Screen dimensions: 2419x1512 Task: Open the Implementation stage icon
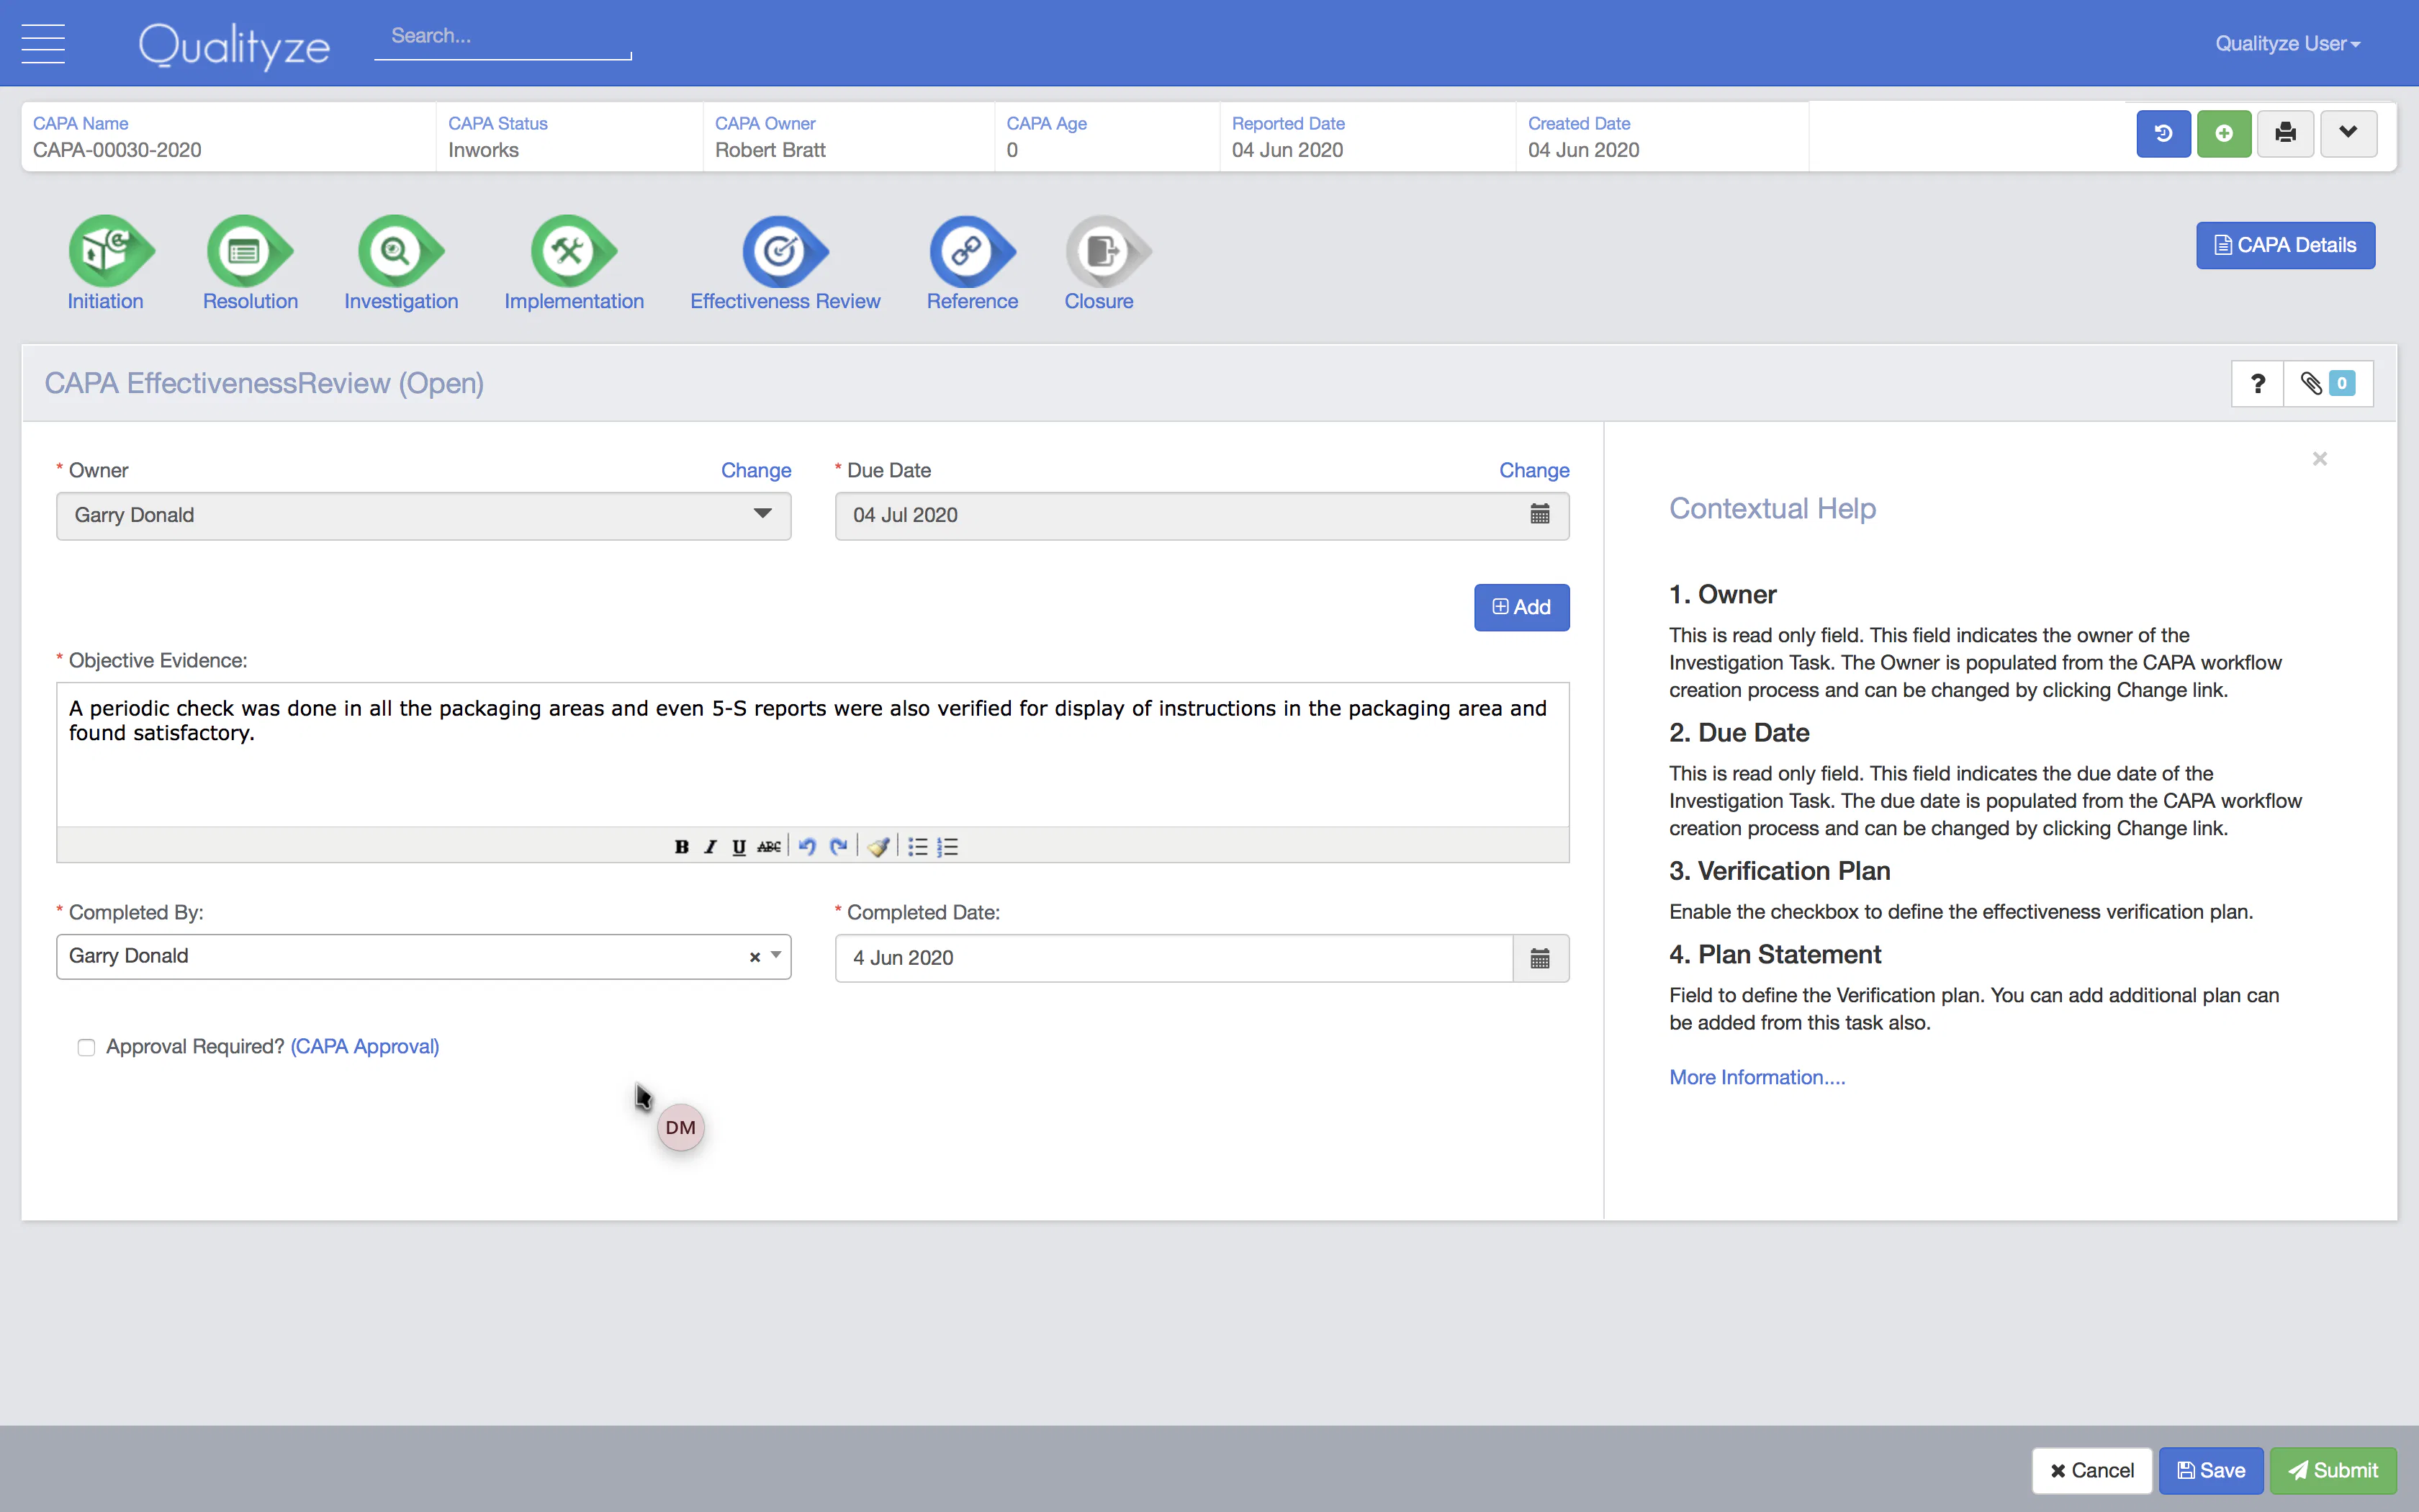click(573, 250)
